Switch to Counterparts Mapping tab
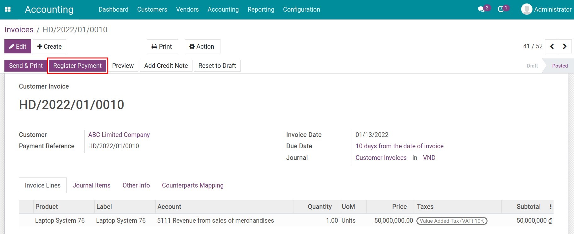This screenshot has height=234, width=574. click(192, 185)
